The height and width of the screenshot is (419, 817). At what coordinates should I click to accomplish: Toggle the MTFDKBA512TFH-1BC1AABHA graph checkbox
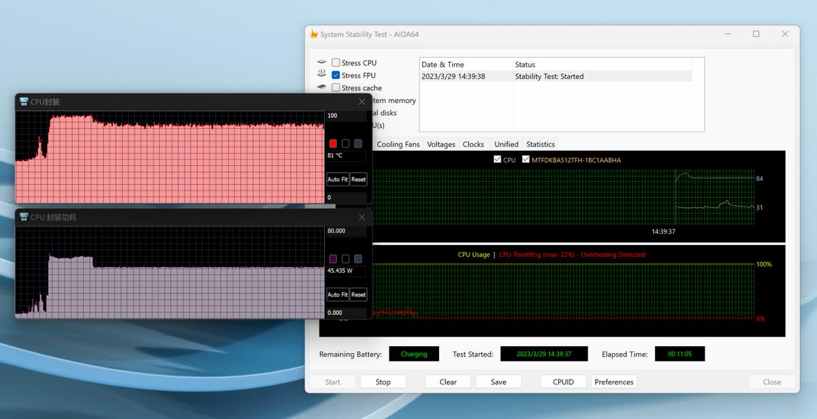pos(526,160)
